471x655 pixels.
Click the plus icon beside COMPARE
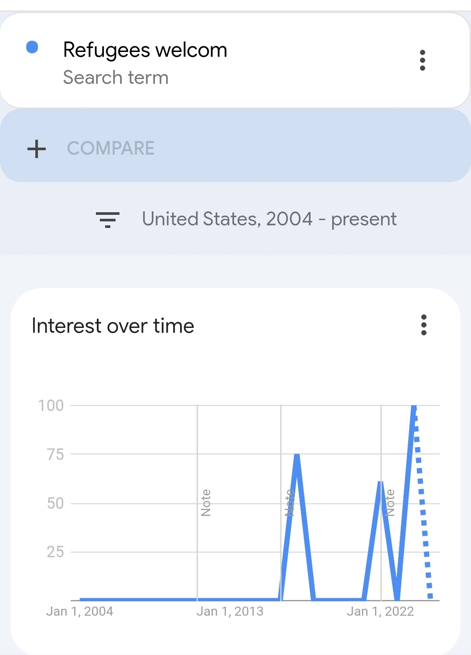37,148
